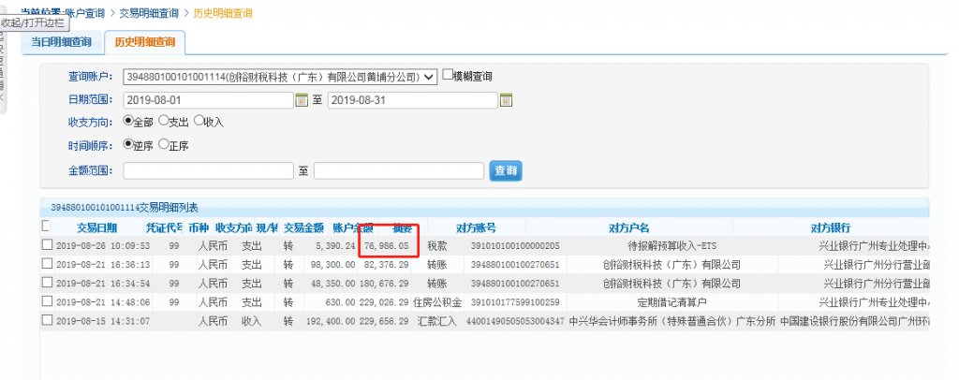Open calendar picker for start date 2019-08-01
This screenshot has height=380, width=959.
coord(302,100)
